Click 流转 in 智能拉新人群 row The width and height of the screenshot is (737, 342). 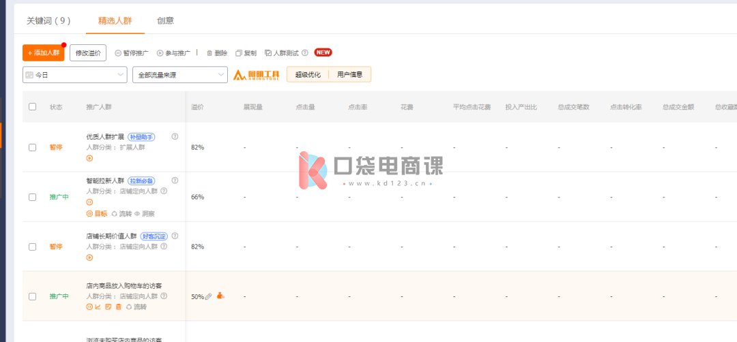[x=121, y=213]
